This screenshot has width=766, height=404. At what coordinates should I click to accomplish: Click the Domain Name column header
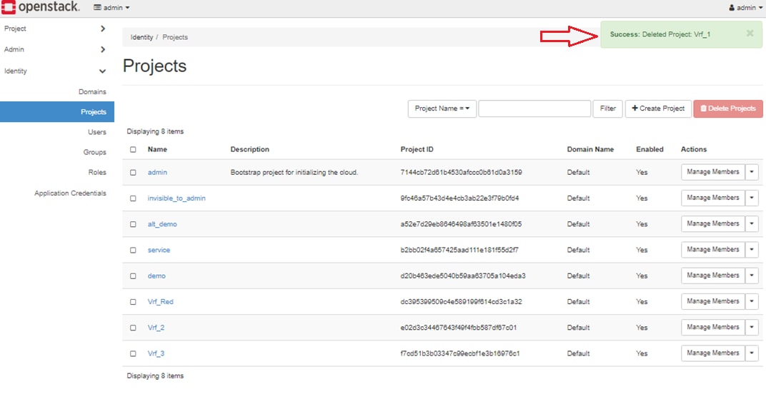click(x=590, y=149)
